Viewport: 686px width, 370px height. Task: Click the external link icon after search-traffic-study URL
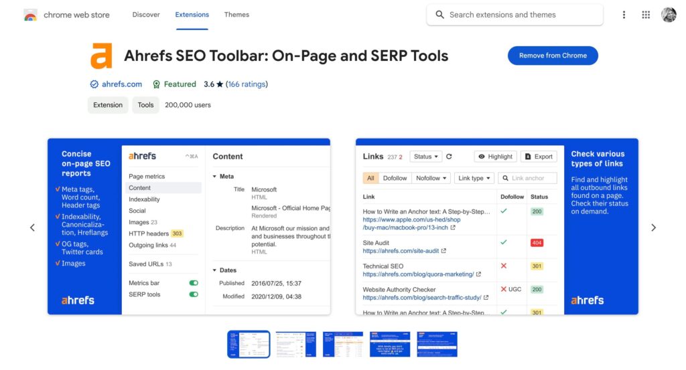(486, 298)
